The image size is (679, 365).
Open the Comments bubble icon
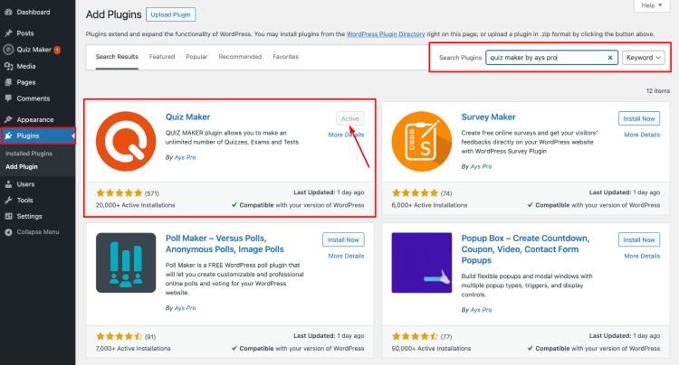pyautogui.click(x=8, y=98)
